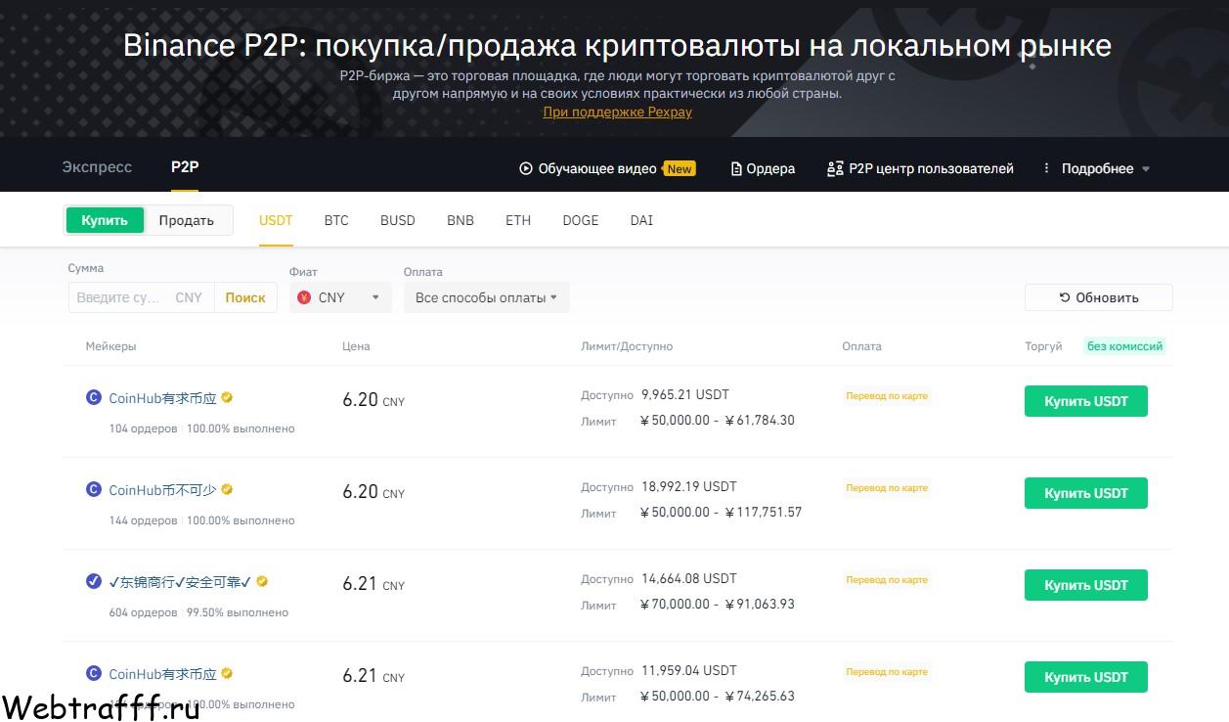Image resolution: width=1229 pixels, height=722 pixels.
Task: Open the three-dot Подробнее menu icon
Action: point(1046,168)
